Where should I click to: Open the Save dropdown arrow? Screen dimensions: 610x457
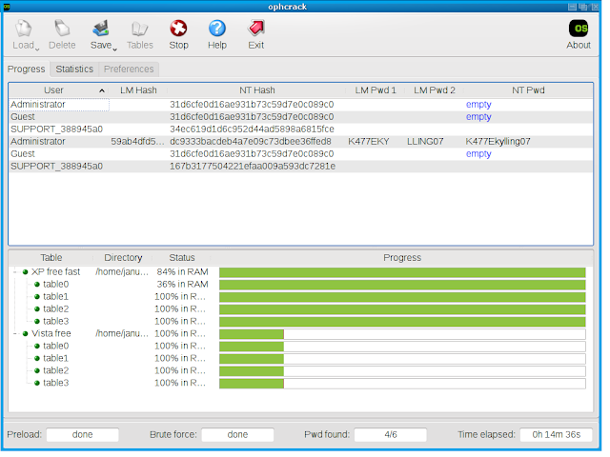[x=114, y=49]
